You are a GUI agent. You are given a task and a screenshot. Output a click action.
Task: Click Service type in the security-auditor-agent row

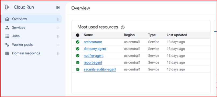pyautogui.click(x=154, y=69)
